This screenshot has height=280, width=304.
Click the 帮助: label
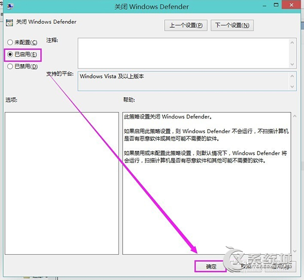coord(129,100)
